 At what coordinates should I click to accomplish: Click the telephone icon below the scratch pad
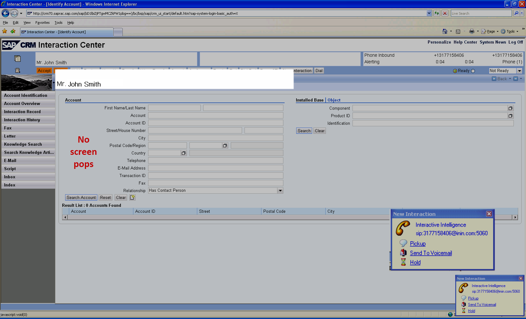[18, 71]
